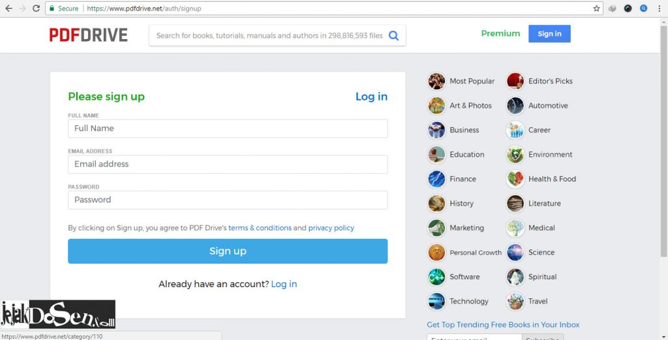Image resolution: width=668 pixels, height=340 pixels.
Task: Select the Career category icon
Action: [515, 130]
